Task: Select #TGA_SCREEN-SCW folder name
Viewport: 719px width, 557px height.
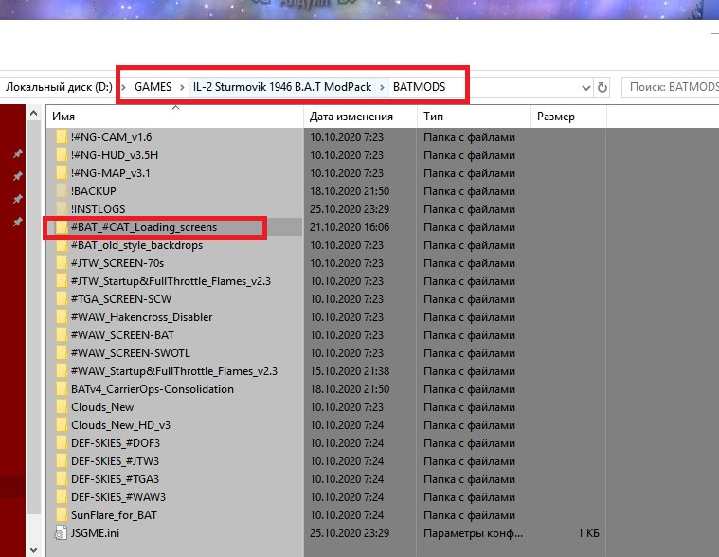Action: coord(121,299)
